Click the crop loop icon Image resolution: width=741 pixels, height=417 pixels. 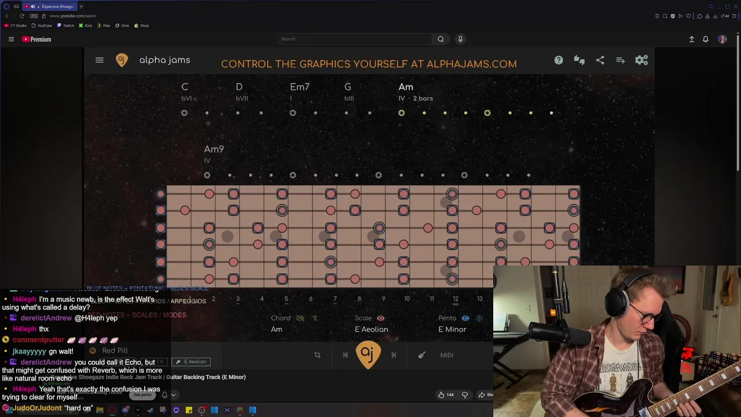pyautogui.click(x=317, y=355)
